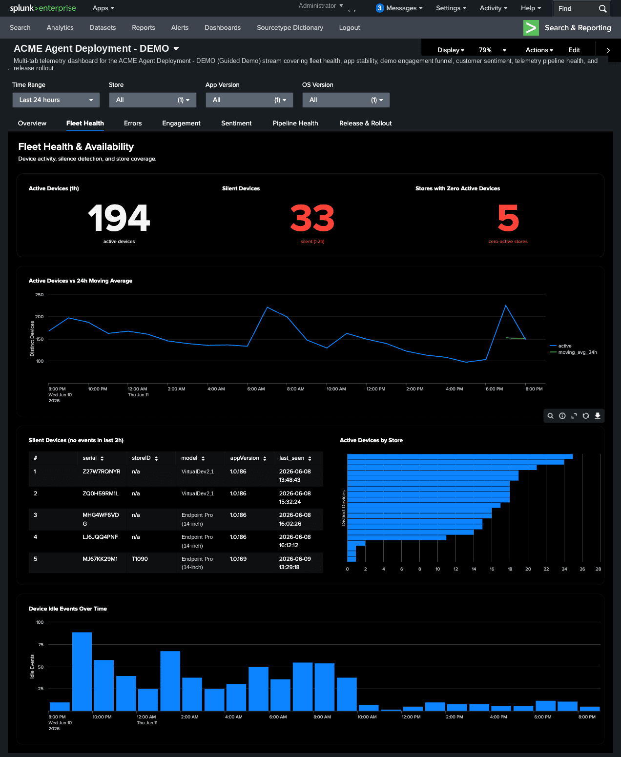Switch to the Engagement tab
This screenshot has width=621, height=757.
181,123
